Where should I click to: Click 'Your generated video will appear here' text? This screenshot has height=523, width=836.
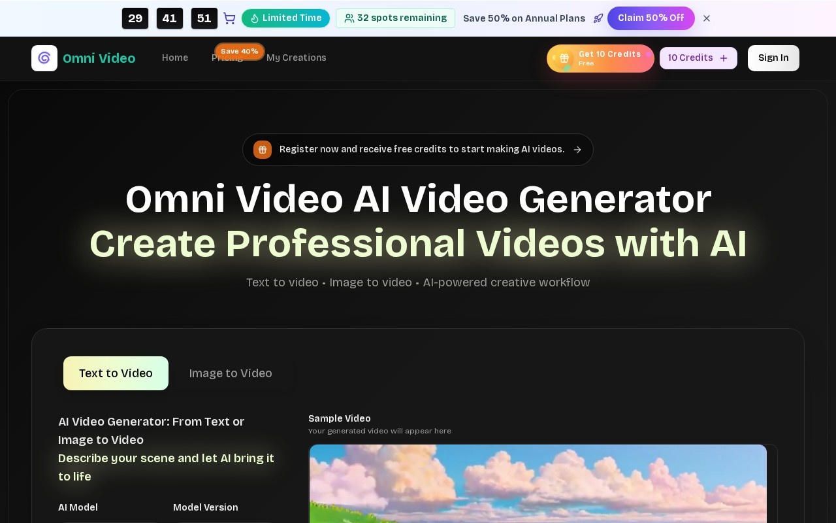pos(379,431)
